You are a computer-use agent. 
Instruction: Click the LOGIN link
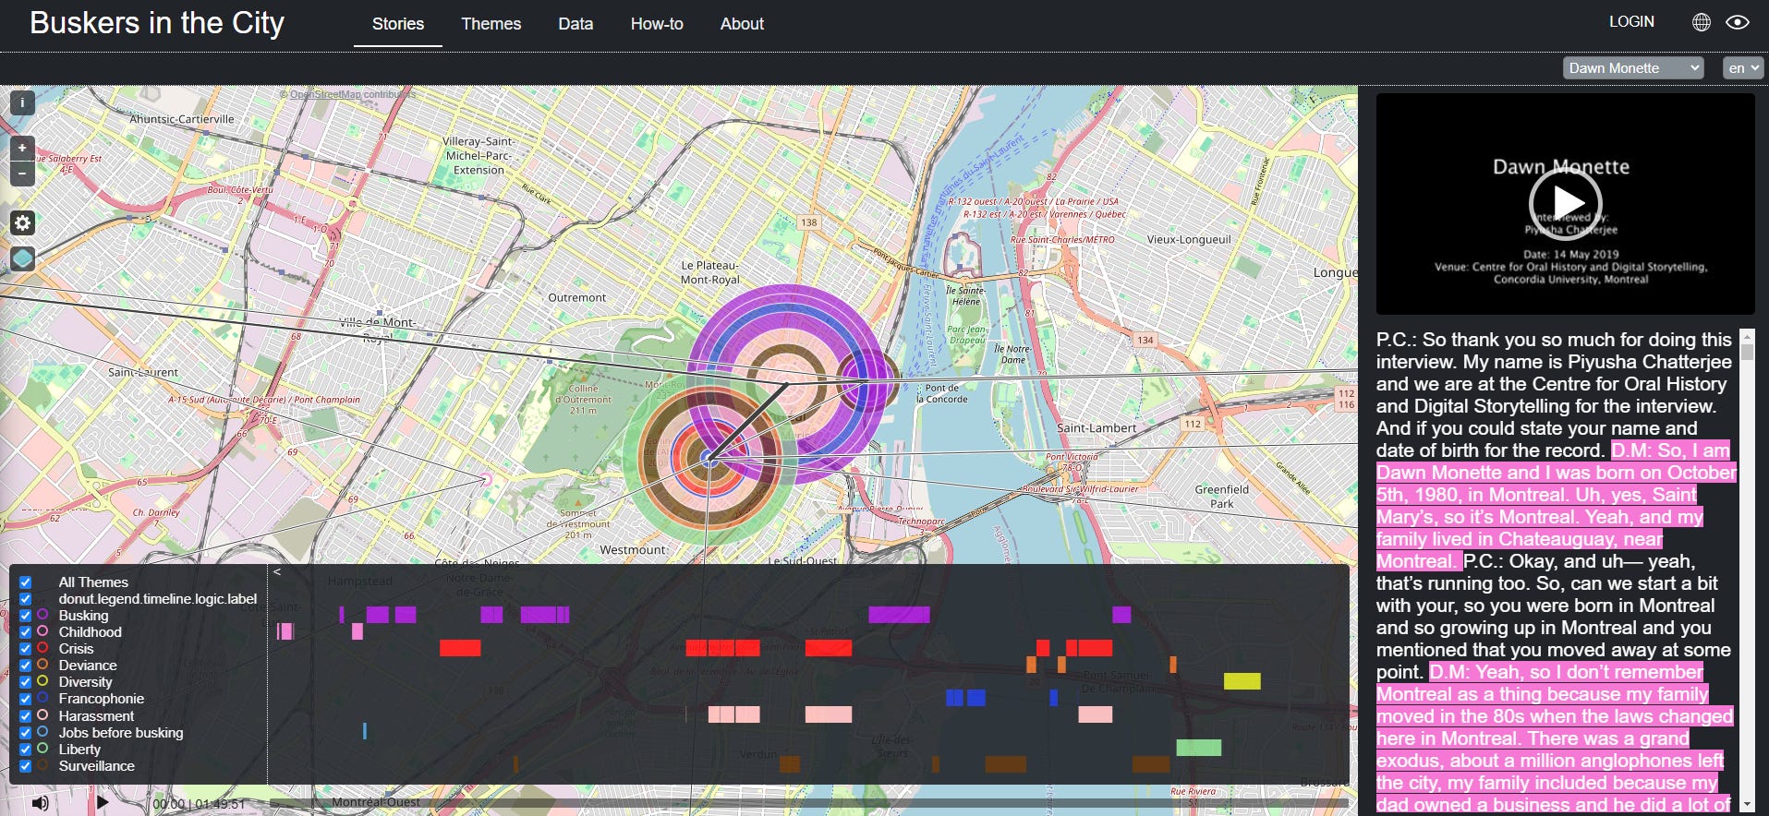coord(1631,21)
